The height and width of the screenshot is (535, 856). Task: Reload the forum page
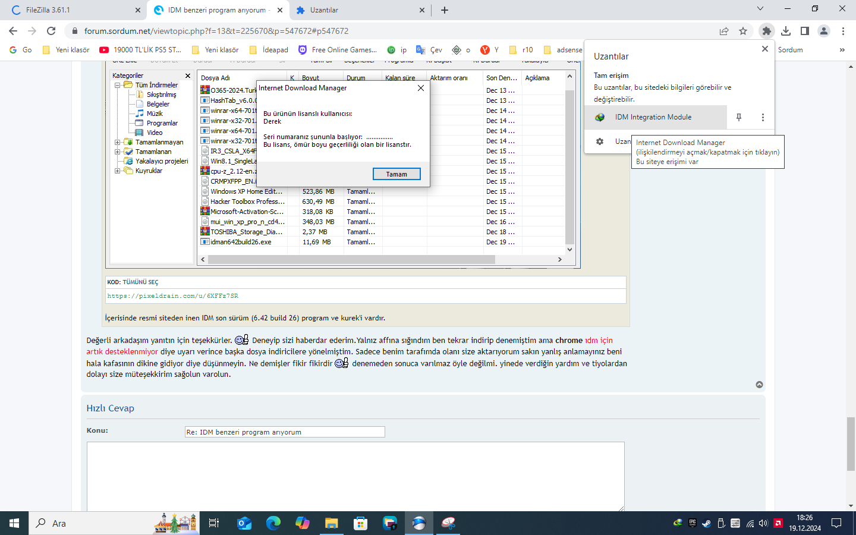(x=51, y=31)
